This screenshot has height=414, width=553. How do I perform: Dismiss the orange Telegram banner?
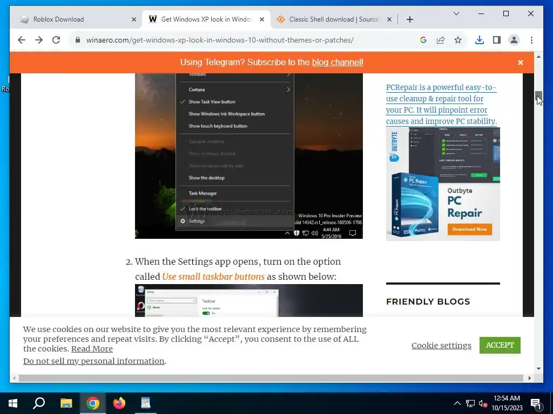click(520, 63)
